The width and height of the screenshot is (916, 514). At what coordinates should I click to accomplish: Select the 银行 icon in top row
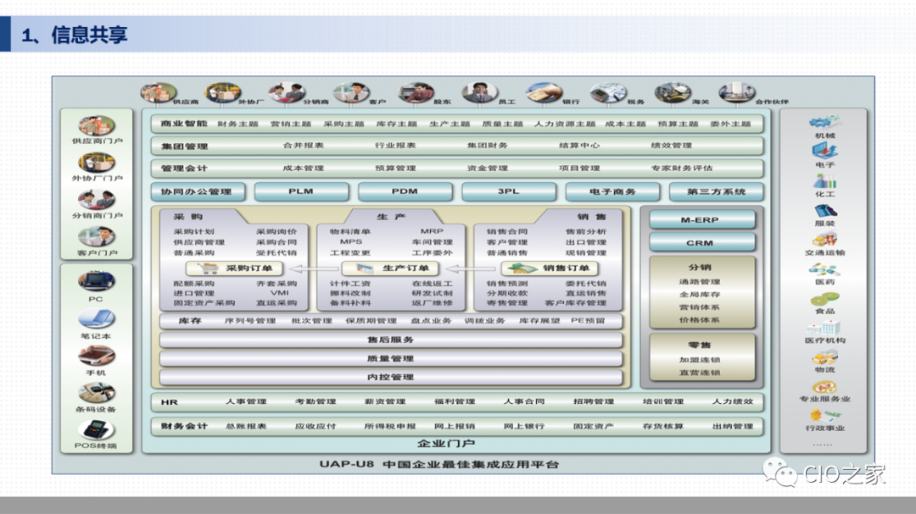click(x=544, y=93)
